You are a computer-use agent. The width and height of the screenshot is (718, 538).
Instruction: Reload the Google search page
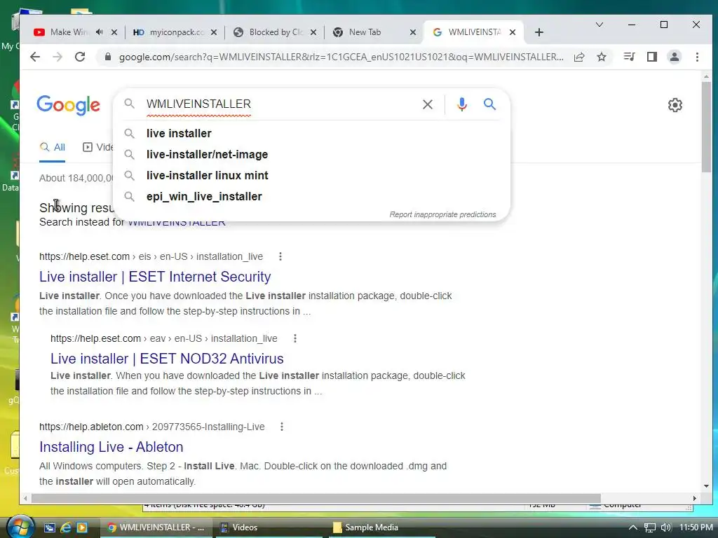click(80, 57)
